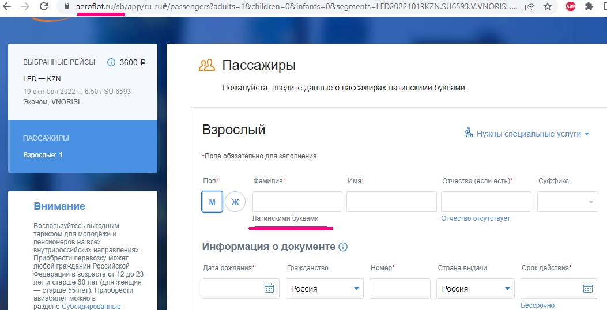Select male gender М
Image resolution: width=607 pixels, height=310 pixels.
tap(212, 202)
